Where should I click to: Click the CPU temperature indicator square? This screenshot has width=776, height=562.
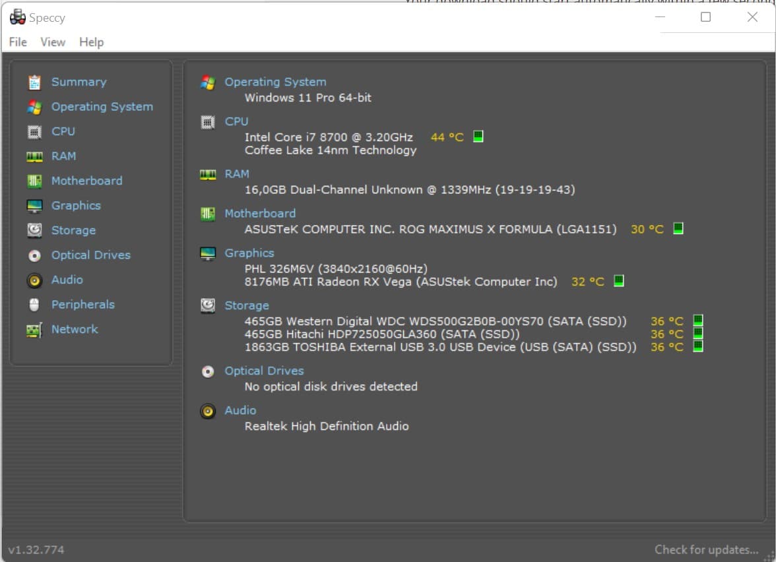(x=477, y=136)
